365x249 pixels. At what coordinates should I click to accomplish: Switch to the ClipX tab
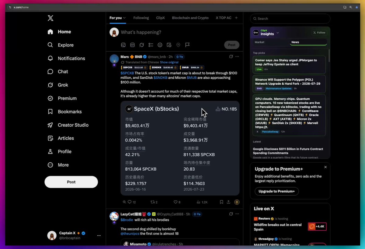point(160,18)
